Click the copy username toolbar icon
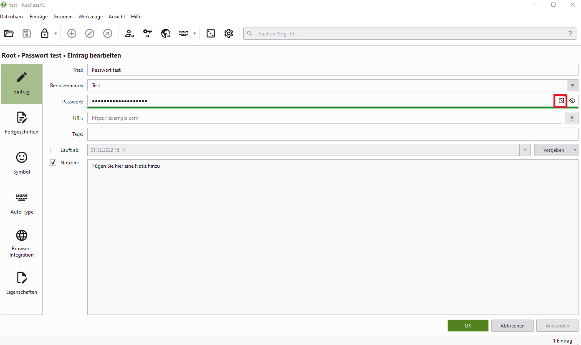Screen dimensions: 581x345 pyautogui.click(x=130, y=34)
